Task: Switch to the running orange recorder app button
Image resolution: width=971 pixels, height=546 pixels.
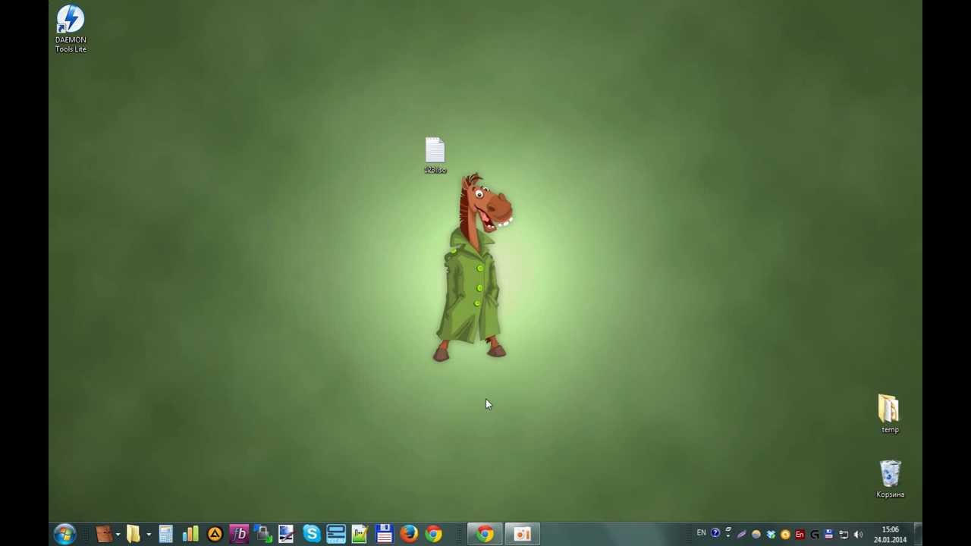Action: click(x=523, y=535)
